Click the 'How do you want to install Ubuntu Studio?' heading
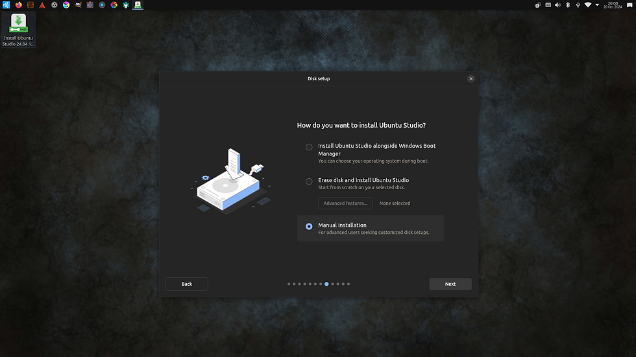The width and height of the screenshot is (636, 357). tap(361, 125)
